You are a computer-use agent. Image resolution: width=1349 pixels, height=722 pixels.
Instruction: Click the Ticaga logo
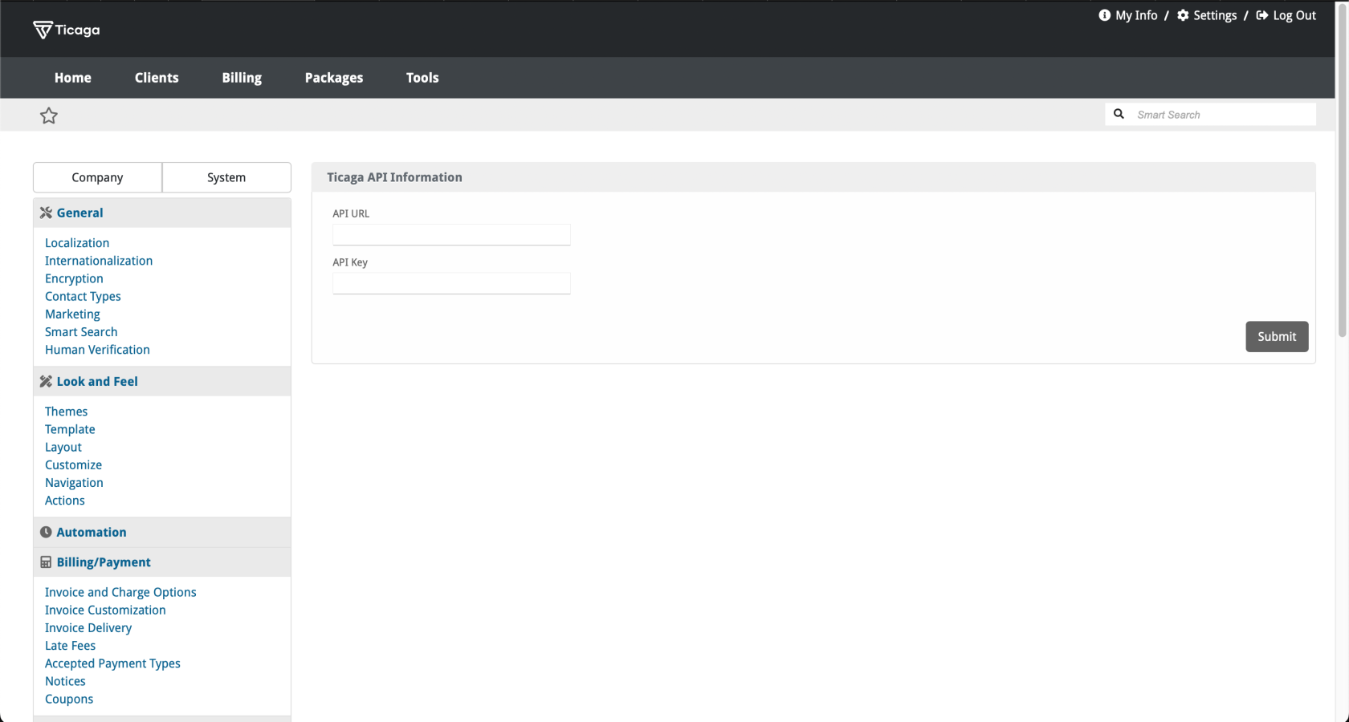point(67,30)
